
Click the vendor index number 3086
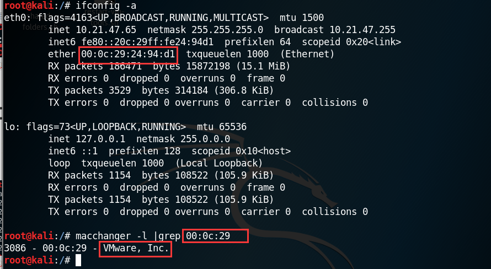15,248
